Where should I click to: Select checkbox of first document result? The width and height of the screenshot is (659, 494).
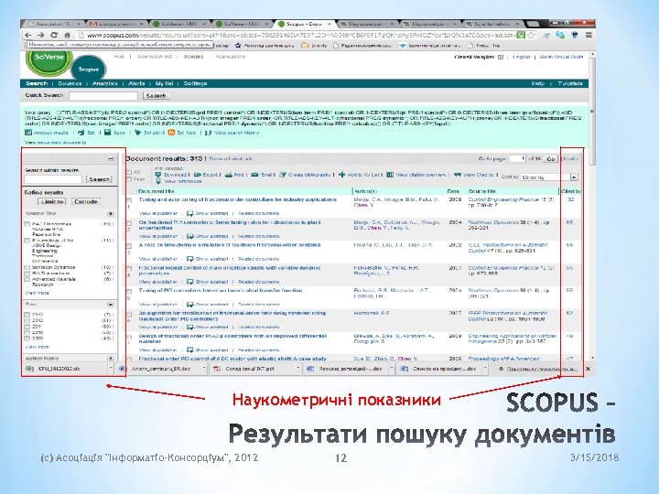click(x=129, y=200)
